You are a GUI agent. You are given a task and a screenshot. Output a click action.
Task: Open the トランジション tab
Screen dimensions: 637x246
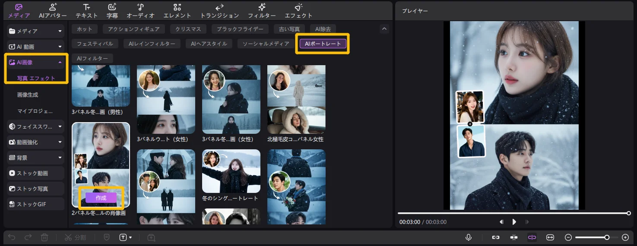[x=219, y=11]
